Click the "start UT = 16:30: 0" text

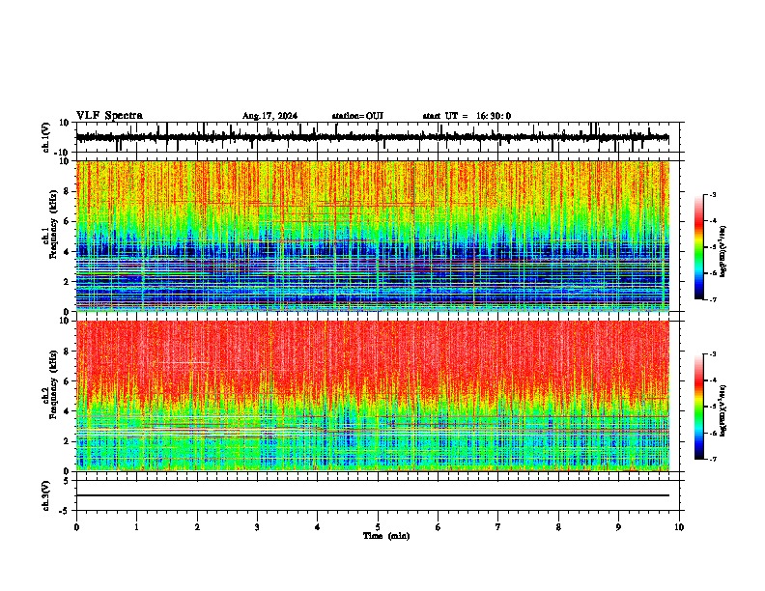point(467,116)
